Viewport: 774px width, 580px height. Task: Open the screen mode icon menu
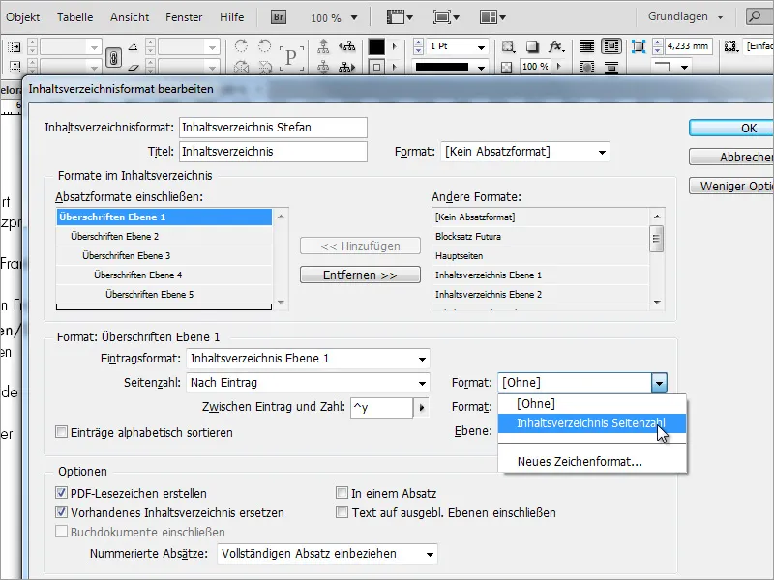click(x=446, y=17)
